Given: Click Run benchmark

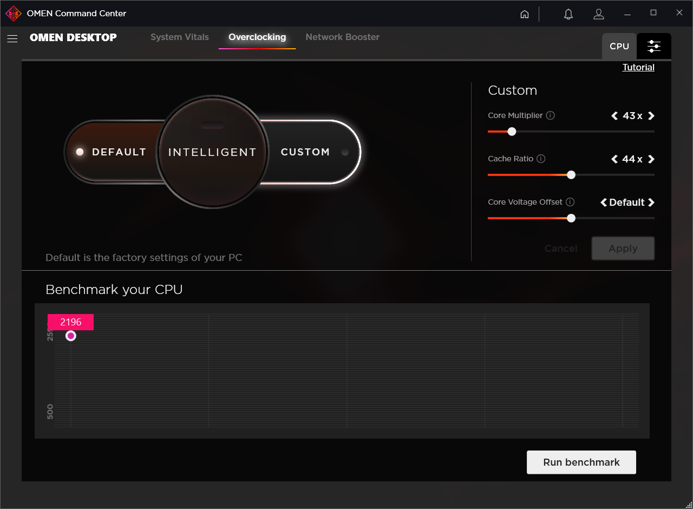Looking at the screenshot, I should pyautogui.click(x=581, y=462).
